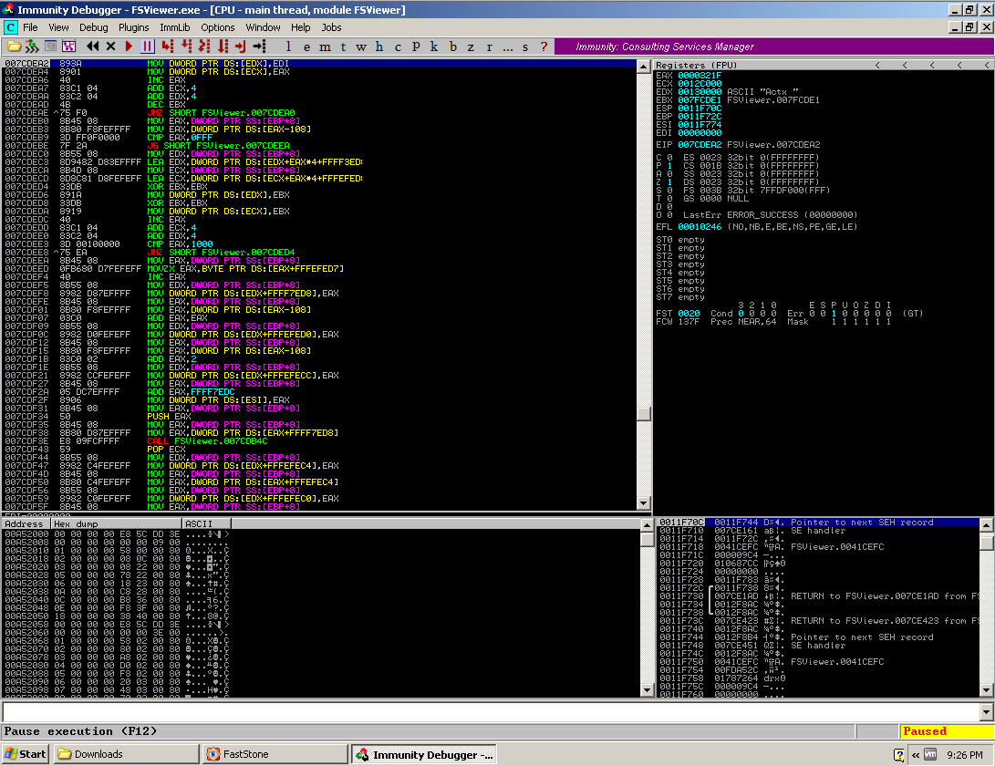Click the Trace over toolbar icon
The image size is (995, 766).
click(223, 47)
